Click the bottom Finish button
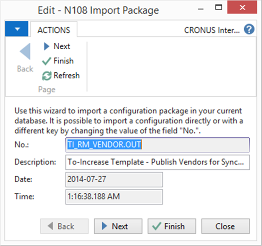This screenshot has height=246, width=262. point(172,226)
